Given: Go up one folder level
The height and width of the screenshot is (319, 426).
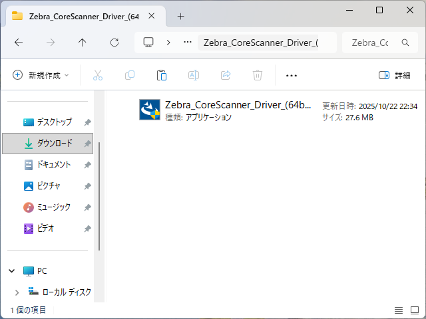Looking at the screenshot, I should coord(83,43).
